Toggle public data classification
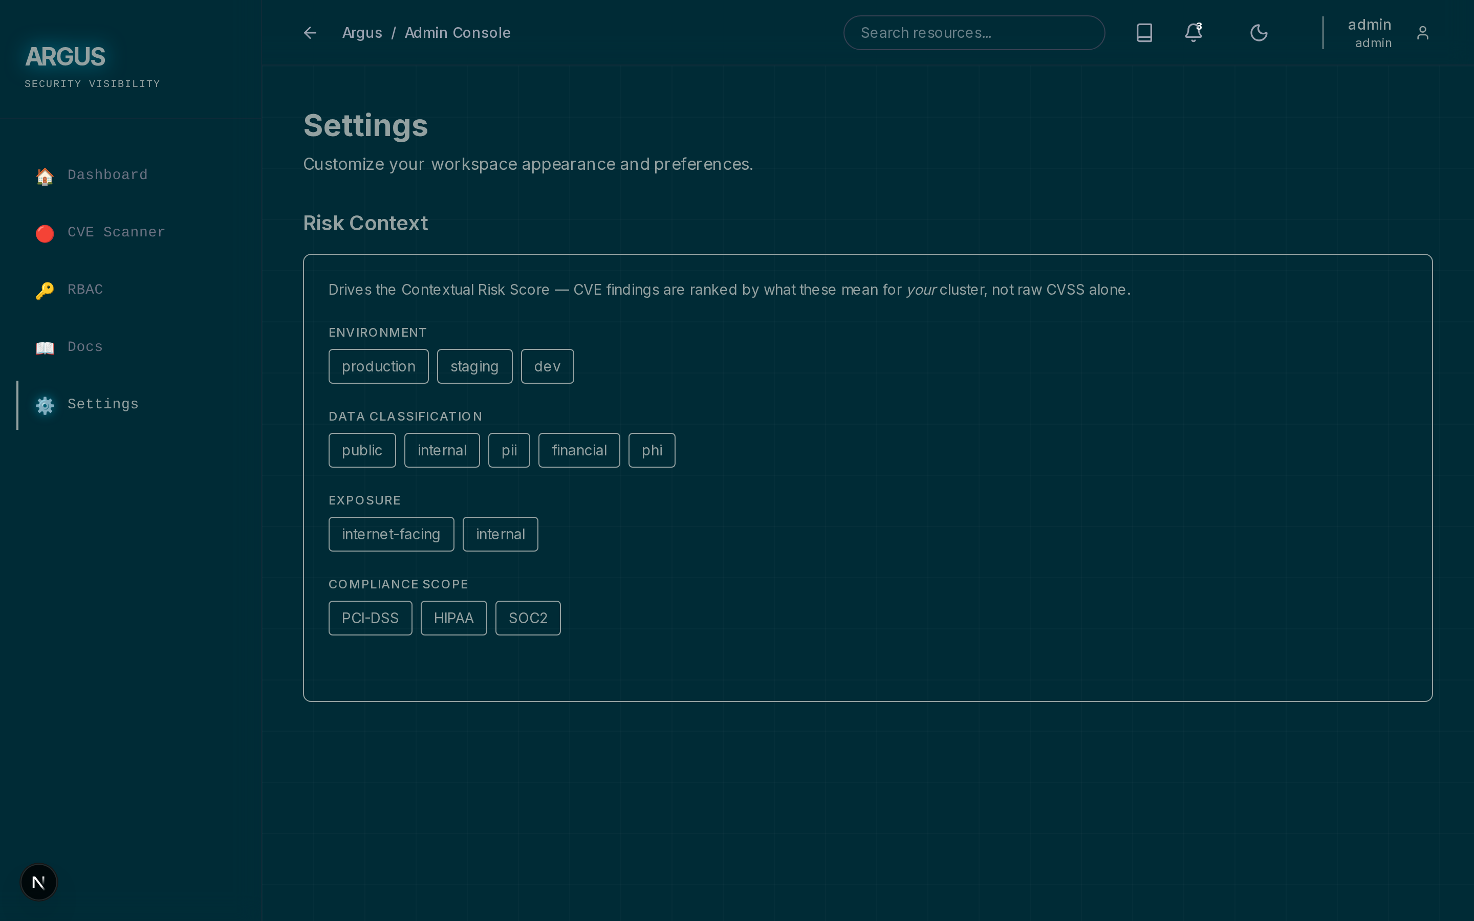 [362, 450]
